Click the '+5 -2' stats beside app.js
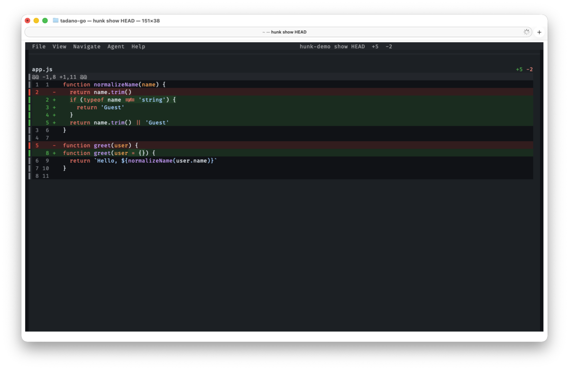569x370 pixels. [x=524, y=69]
